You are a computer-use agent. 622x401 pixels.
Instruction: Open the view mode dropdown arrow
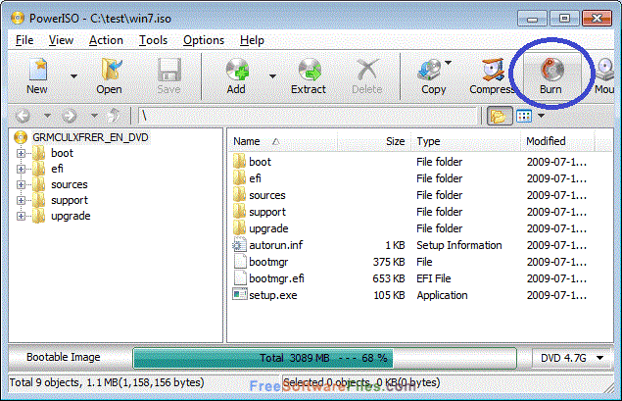coord(541,116)
